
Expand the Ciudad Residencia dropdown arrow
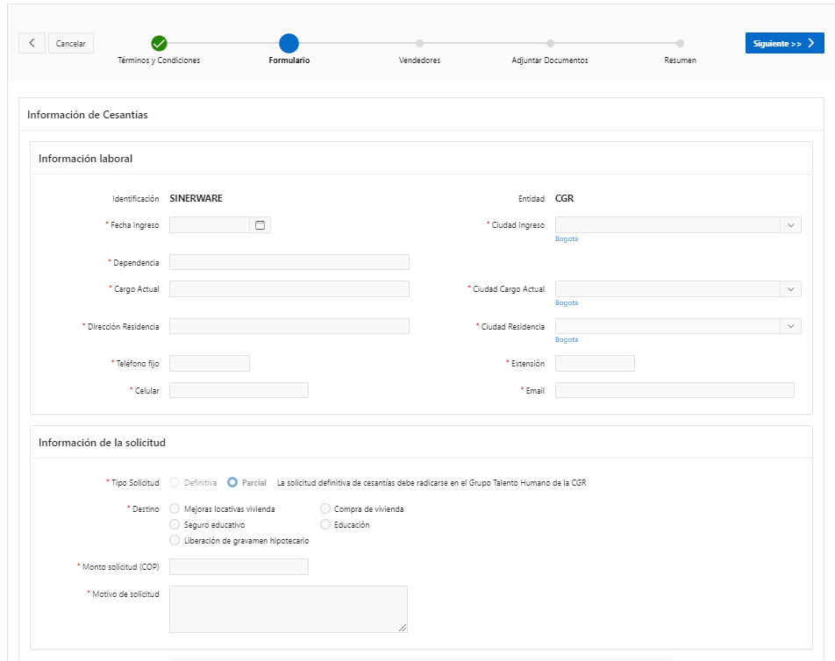(791, 326)
